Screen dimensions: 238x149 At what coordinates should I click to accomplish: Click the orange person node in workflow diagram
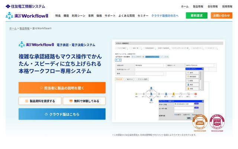174,94
